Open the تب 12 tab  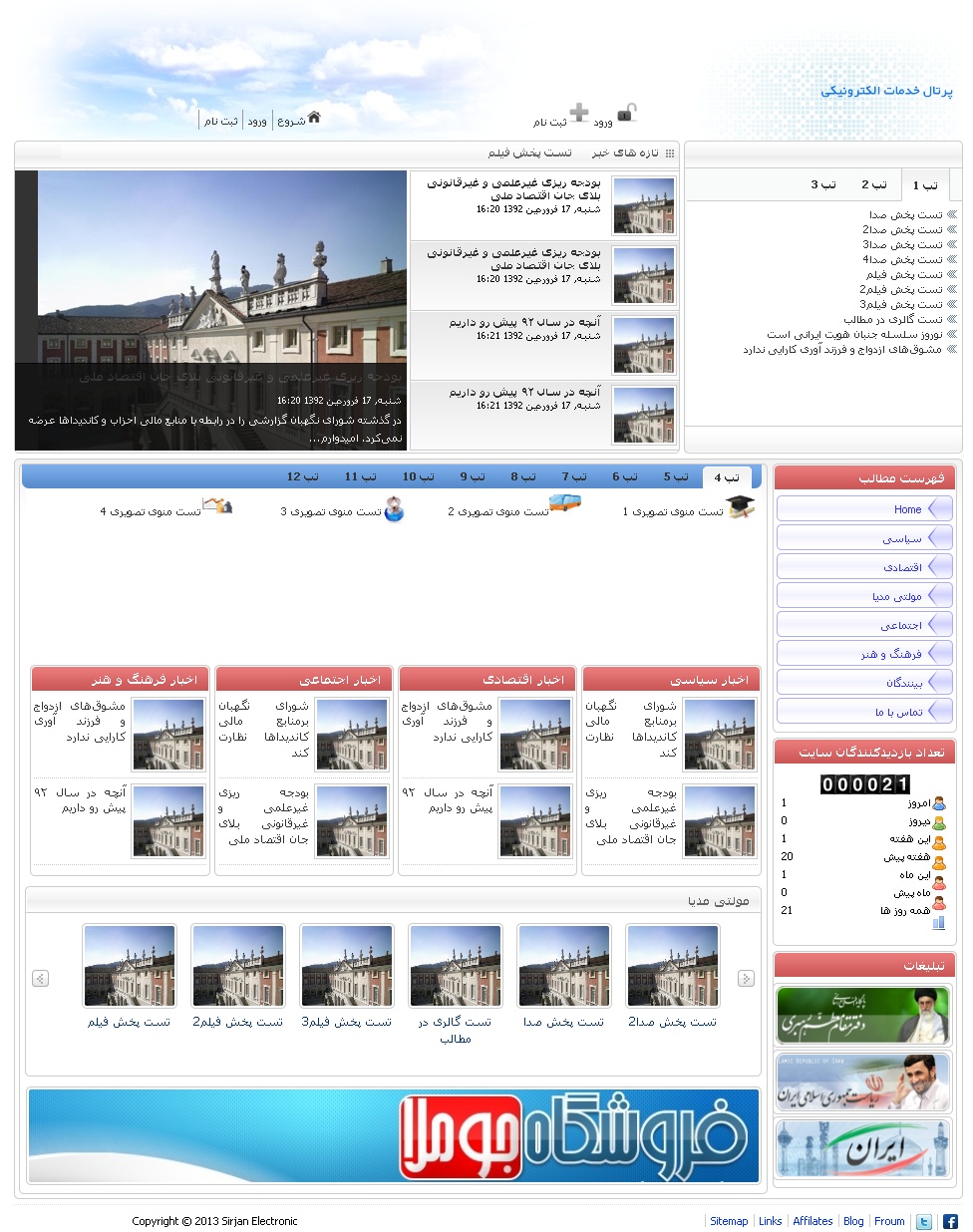(x=303, y=476)
